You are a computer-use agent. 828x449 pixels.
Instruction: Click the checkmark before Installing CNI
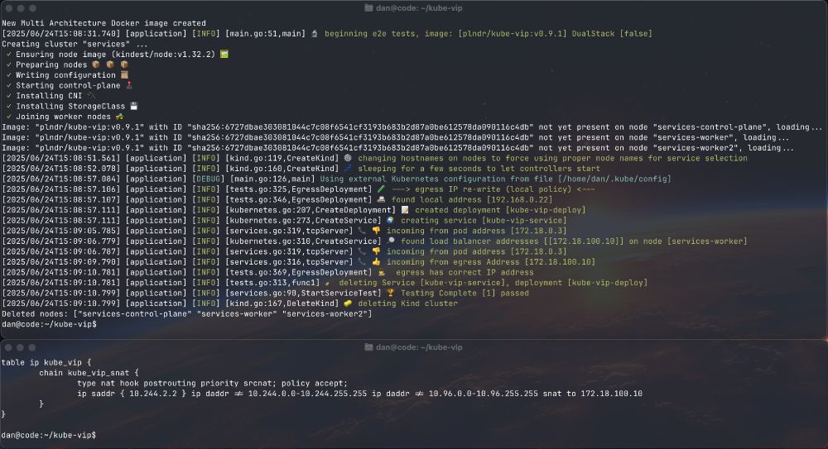tap(9, 95)
